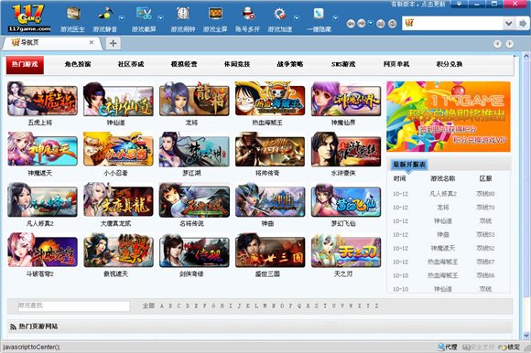Open the 游戏闹钟 alarm clock tool
Screen dimensions: 531x353
point(183,15)
